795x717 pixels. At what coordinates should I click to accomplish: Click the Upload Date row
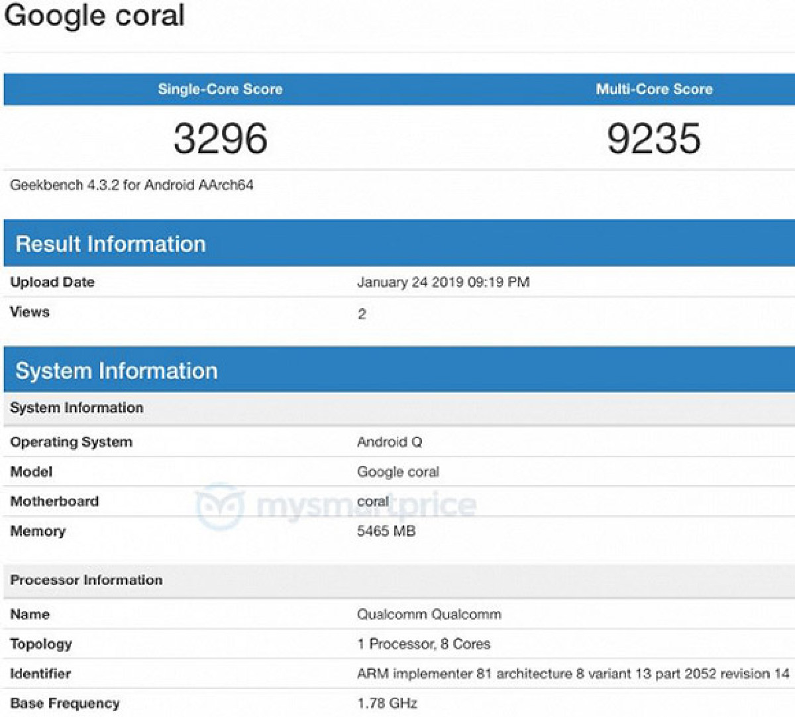52,282
